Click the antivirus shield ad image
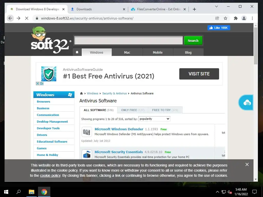The width and height of the screenshot is (263, 197). [x=49, y=74]
